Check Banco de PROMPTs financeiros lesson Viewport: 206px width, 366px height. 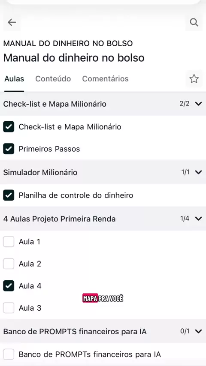pos(9,354)
